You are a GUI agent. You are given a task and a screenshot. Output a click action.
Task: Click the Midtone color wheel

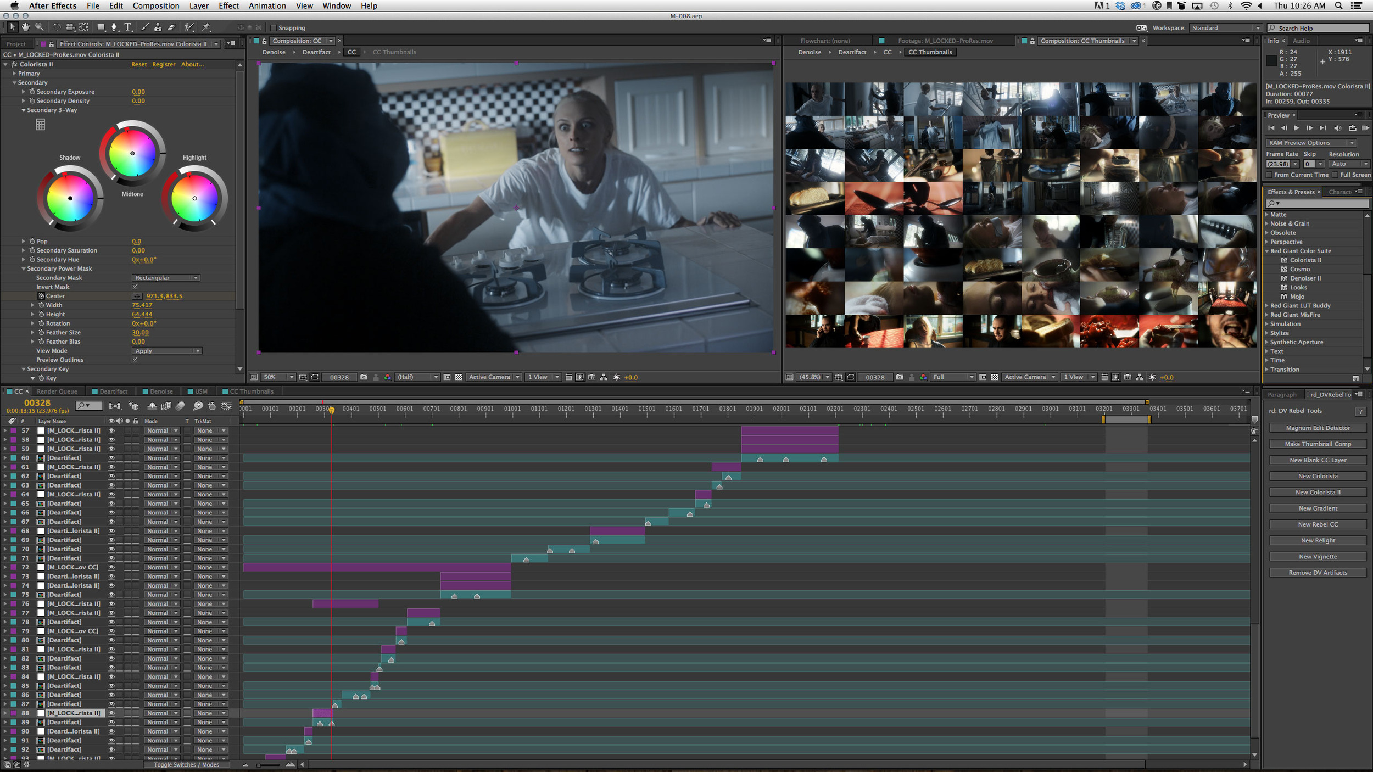click(x=132, y=153)
